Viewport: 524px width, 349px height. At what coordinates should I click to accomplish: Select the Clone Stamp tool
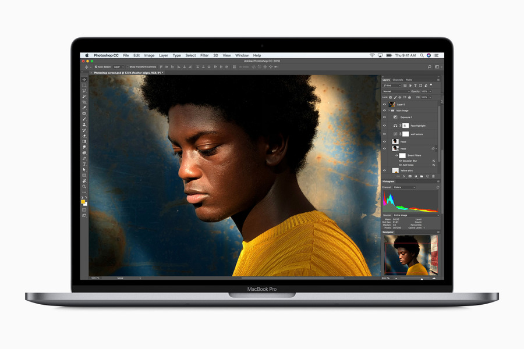click(84, 124)
